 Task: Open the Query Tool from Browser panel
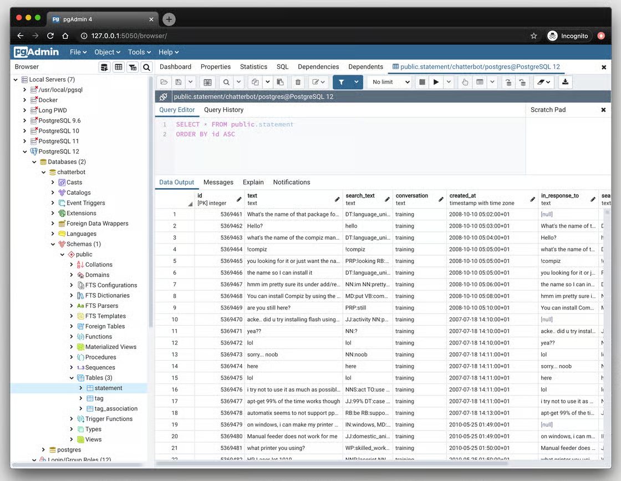[104, 67]
